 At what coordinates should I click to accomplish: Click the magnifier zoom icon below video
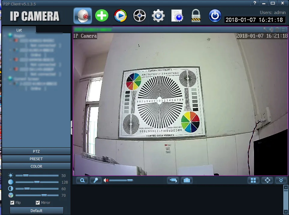pos(82,180)
